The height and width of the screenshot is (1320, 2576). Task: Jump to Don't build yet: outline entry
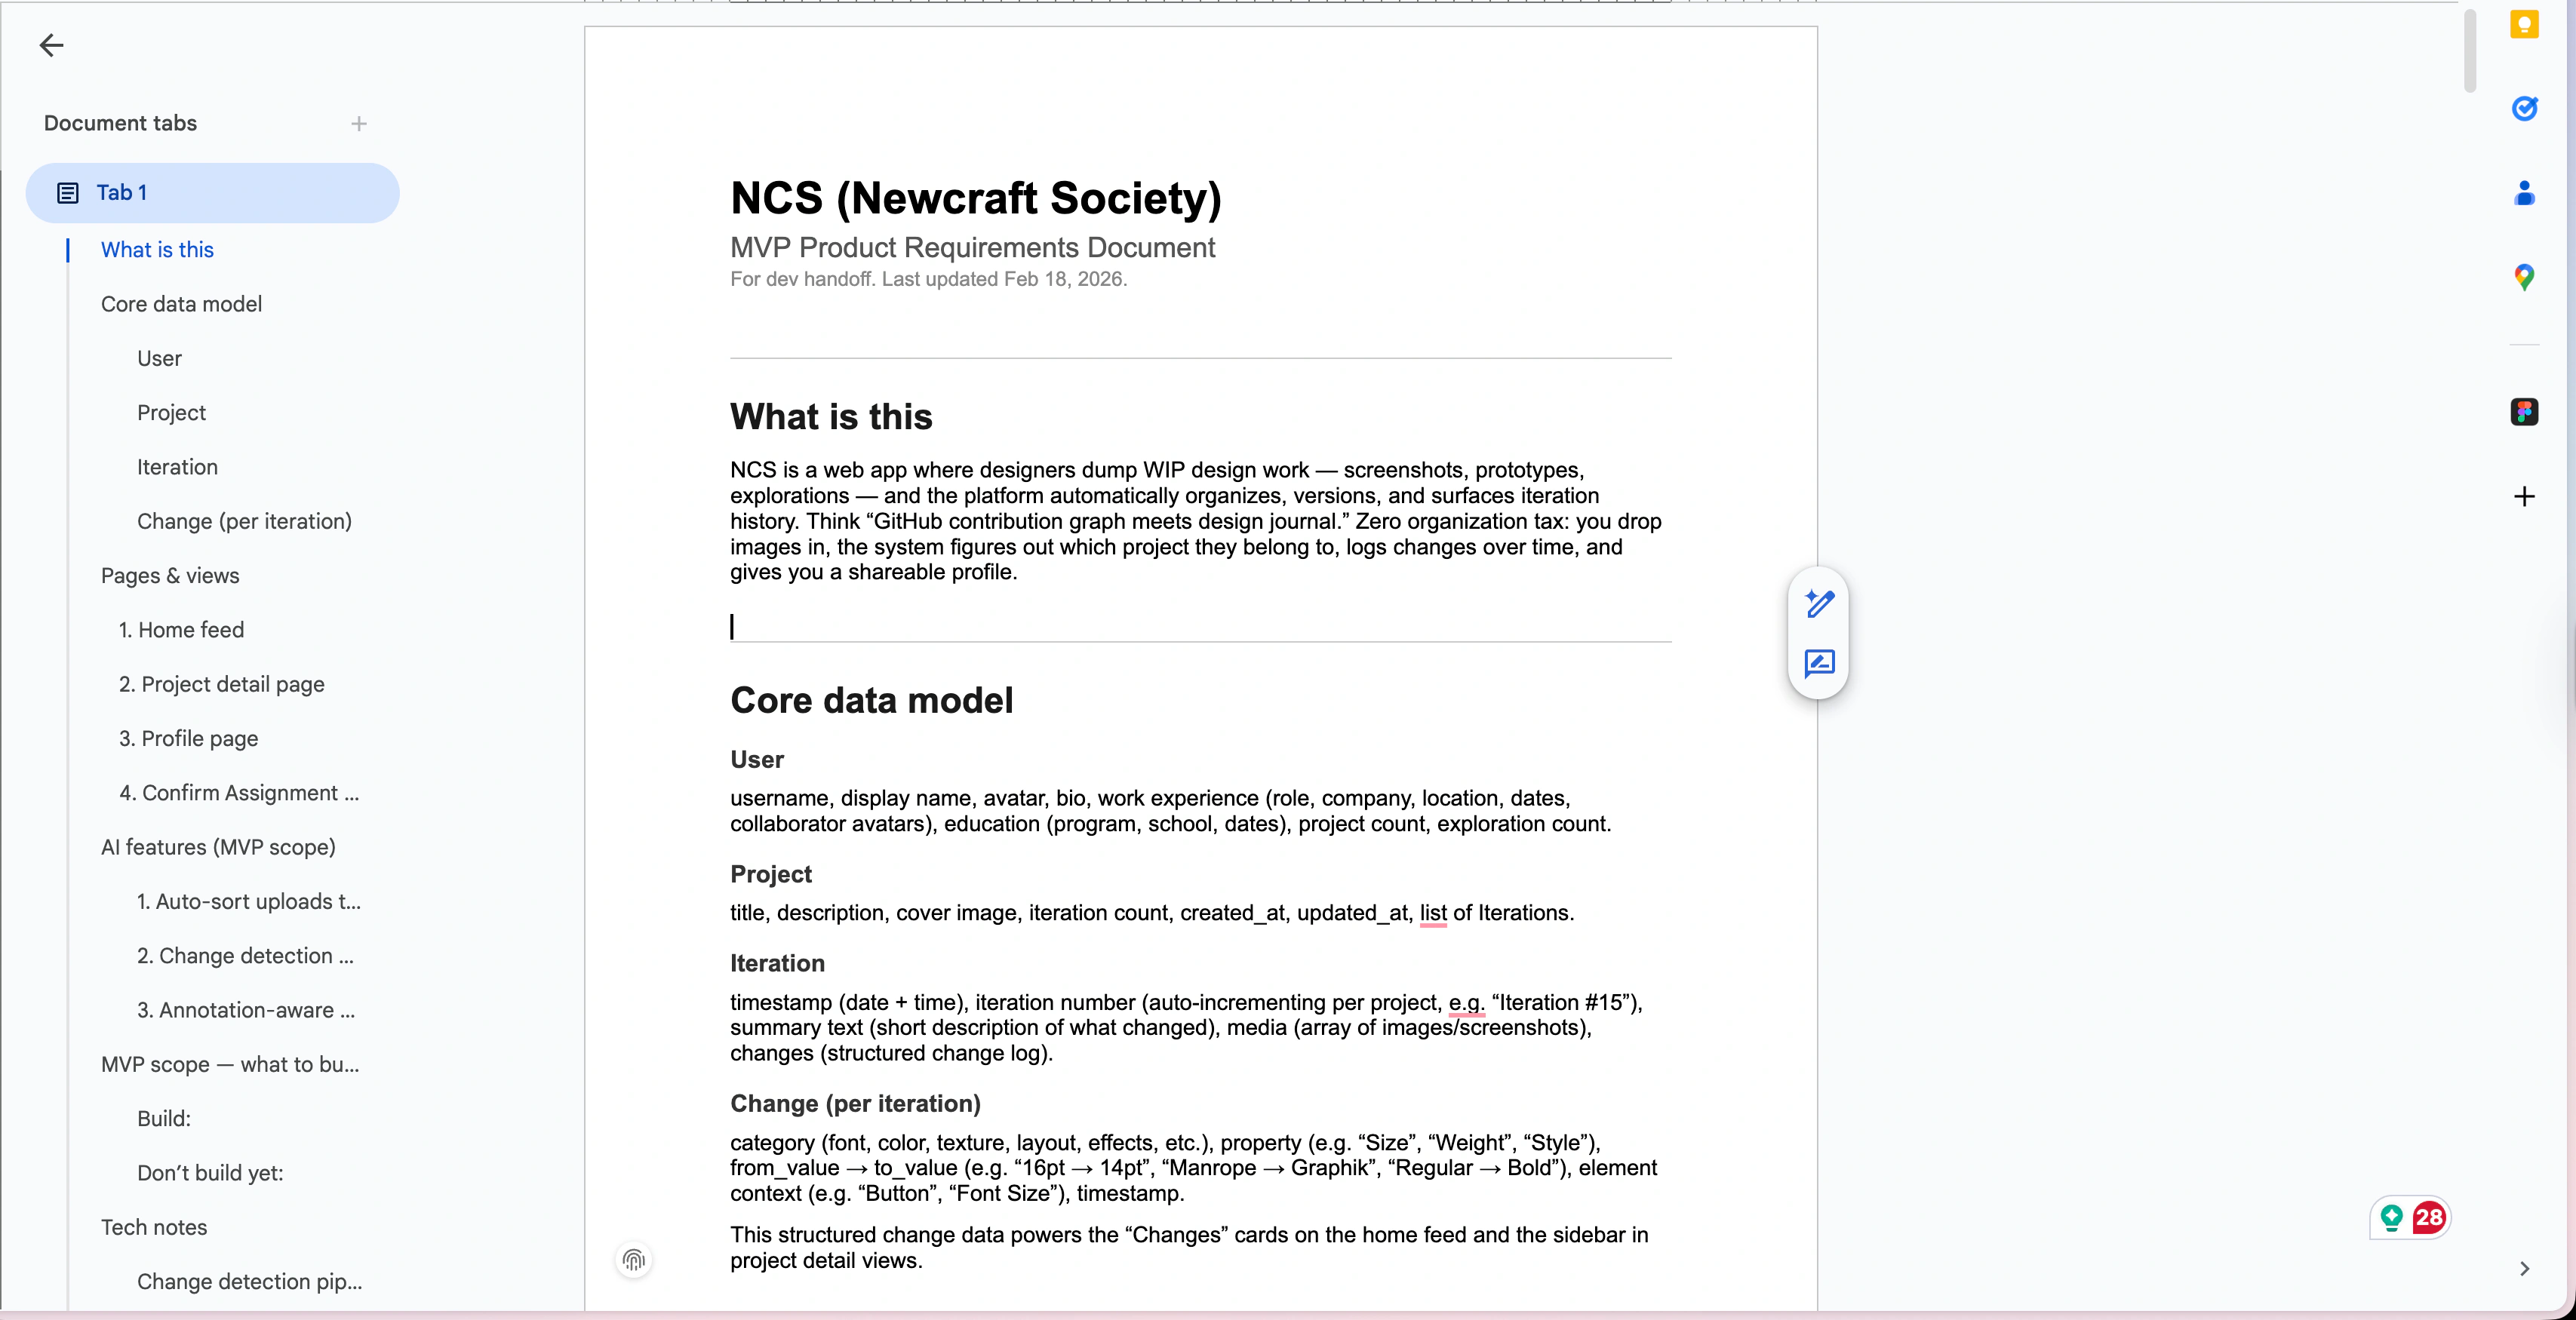click(x=210, y=1173)
